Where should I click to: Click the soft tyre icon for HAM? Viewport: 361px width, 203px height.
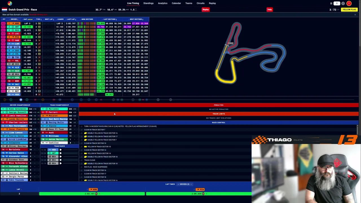tap(39, 41)
